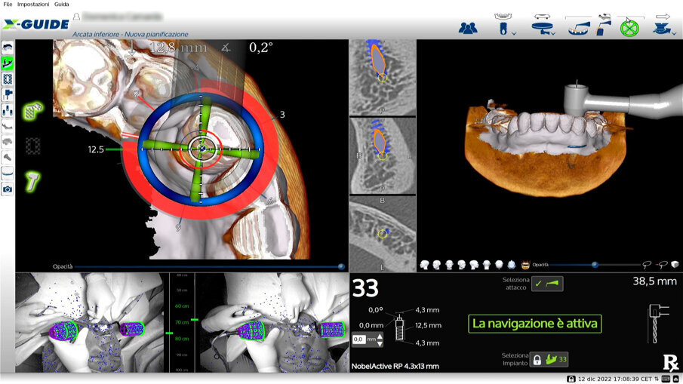This screenshot has width=683, height=384.
Task: Select the grey screw sidebar icon
Action: 8,157
